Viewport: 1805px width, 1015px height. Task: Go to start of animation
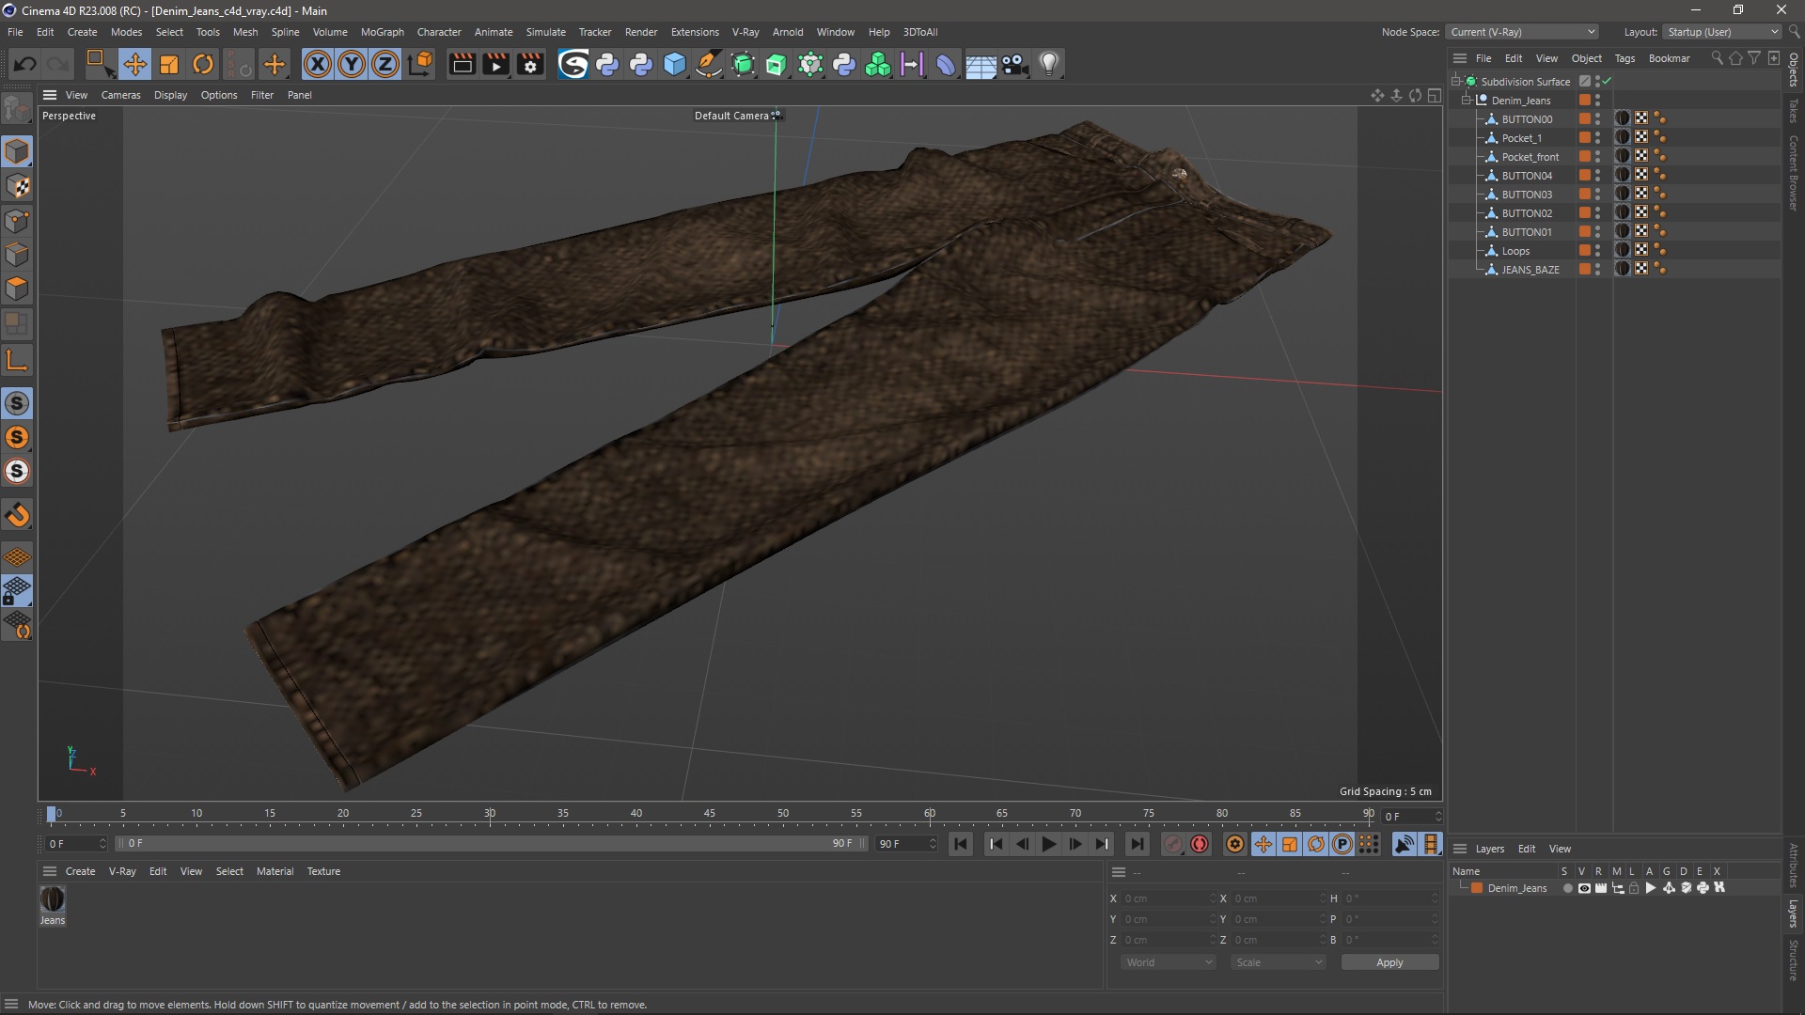961,844
